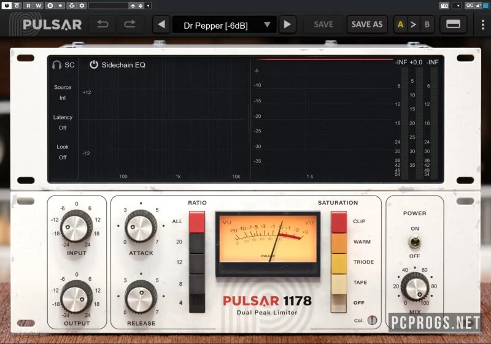This screenshot has width=491, height=344.
Task: Click the host A/B comparison circle icon
Action: (x=50, y=6)
